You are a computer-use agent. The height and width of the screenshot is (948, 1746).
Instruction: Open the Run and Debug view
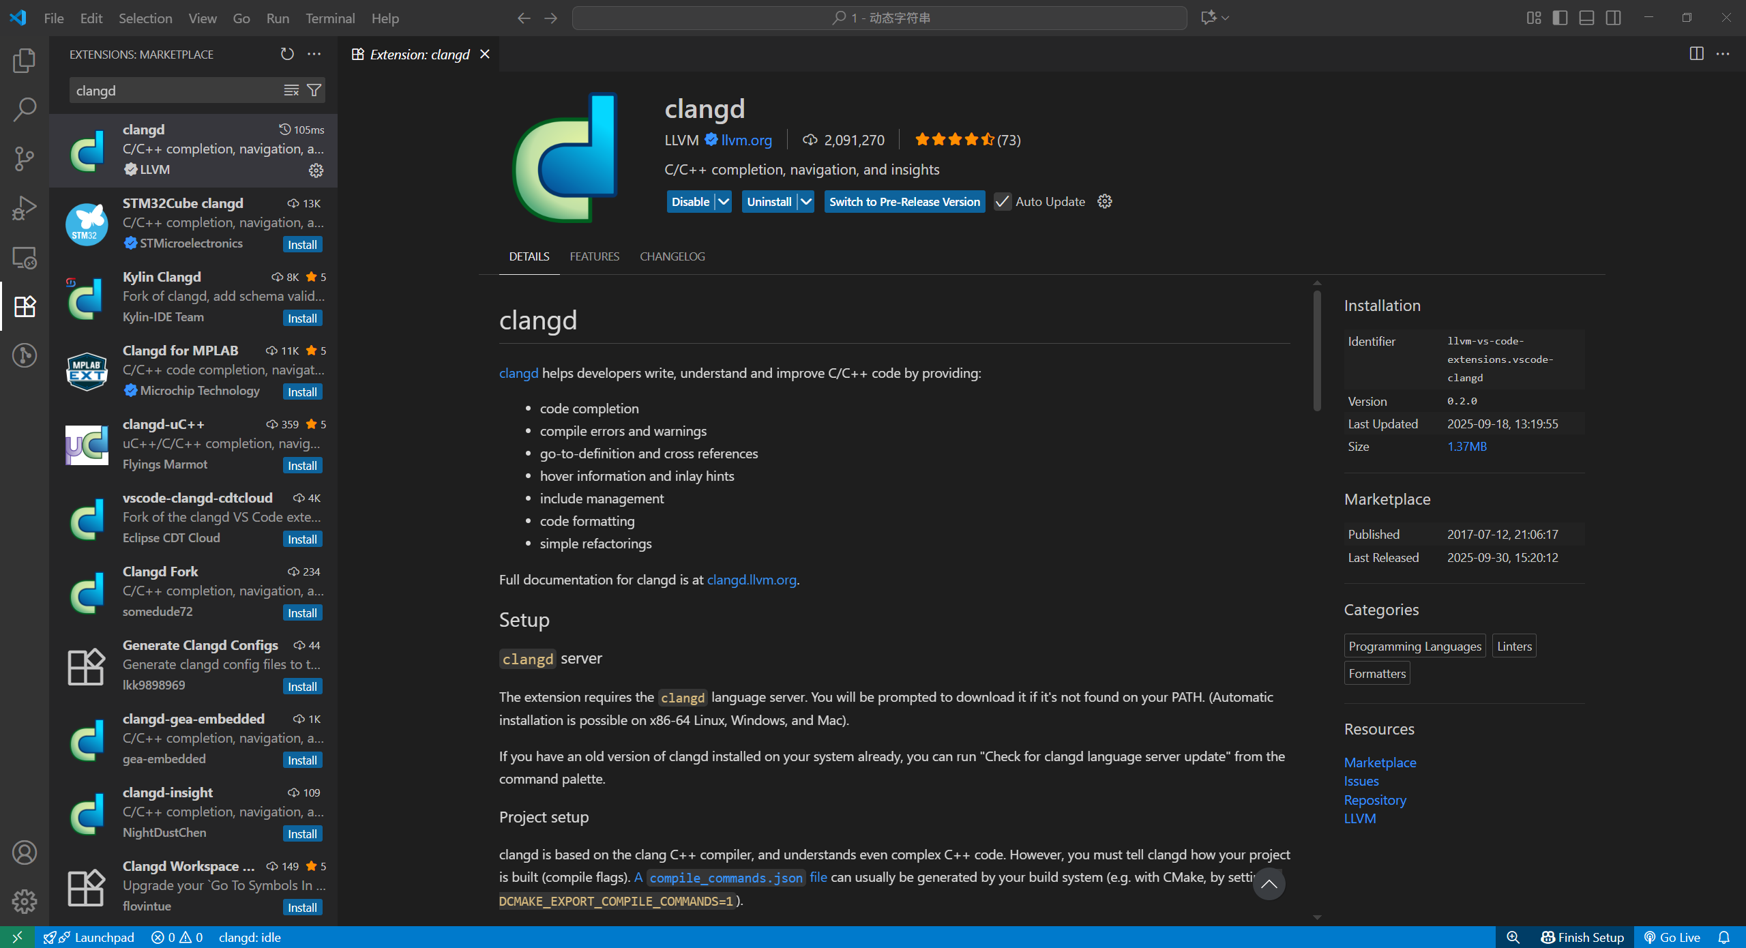coord(25,208)
